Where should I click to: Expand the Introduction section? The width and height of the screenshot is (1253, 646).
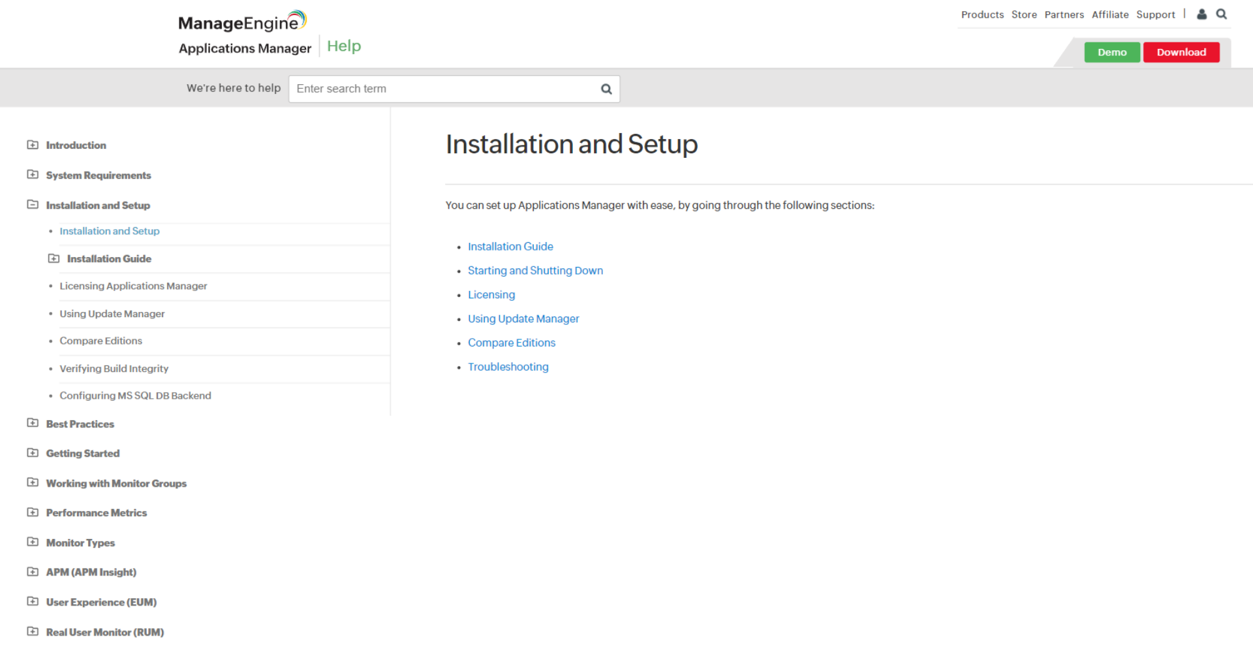pos(33,145)
